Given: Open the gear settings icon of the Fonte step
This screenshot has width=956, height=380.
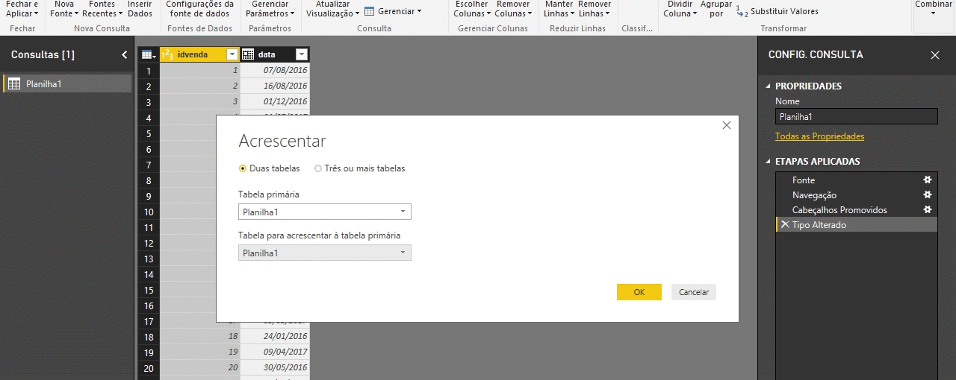Looking at the screenshot, I should coord(928,180).
